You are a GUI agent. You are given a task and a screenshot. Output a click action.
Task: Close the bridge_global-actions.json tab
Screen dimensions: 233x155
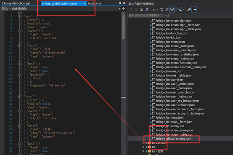[85, 4]
